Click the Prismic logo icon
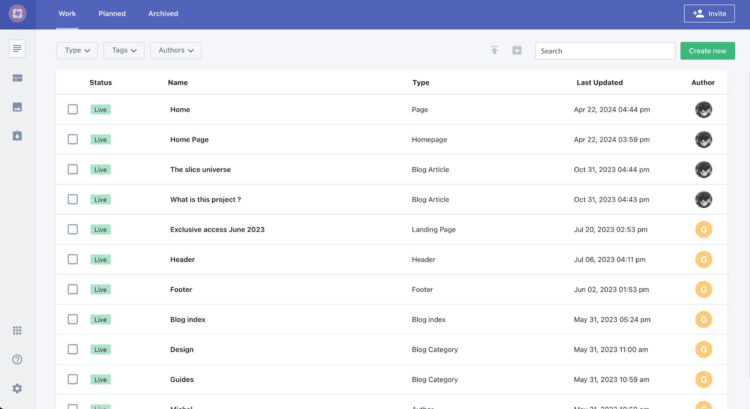Screen dimensions: 750x409 (18, 14)
